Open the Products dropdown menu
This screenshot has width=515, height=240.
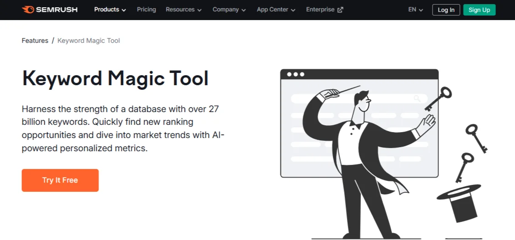click(x=110, y=10)
